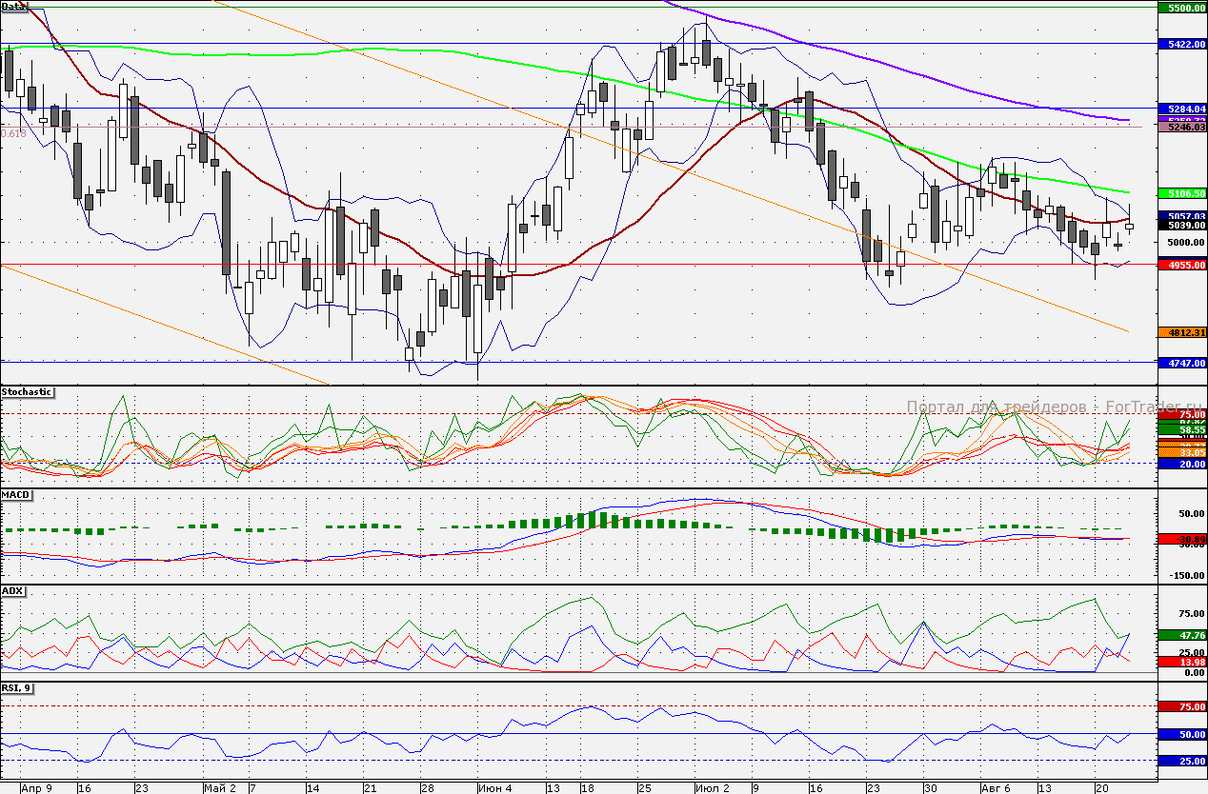Image resolution: width=1208 pixels, height=794 pixels.
Task: Click the green 58.55 Stochastic value
Action: pos(1181,430)
